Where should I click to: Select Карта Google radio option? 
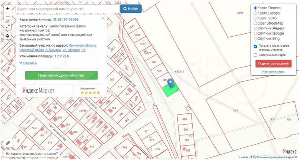pyautogui.click(x=255, y=13)
